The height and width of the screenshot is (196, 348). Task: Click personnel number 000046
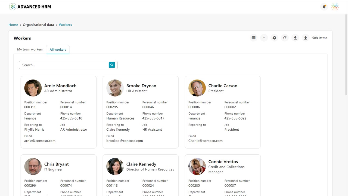(x=148, y=107)
